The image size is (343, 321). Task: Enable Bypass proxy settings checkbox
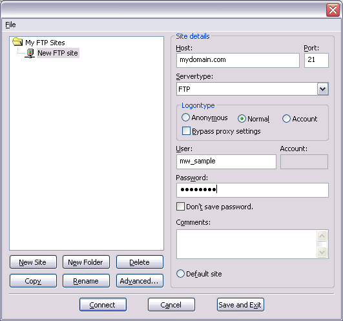[x=186, y=131]
